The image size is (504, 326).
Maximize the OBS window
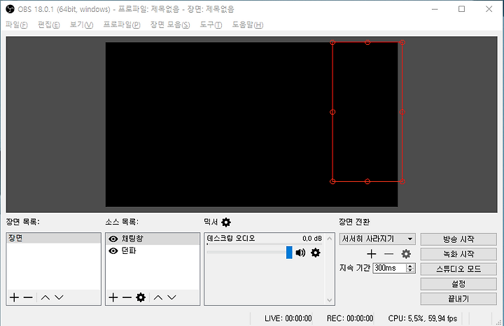[461, 9]
